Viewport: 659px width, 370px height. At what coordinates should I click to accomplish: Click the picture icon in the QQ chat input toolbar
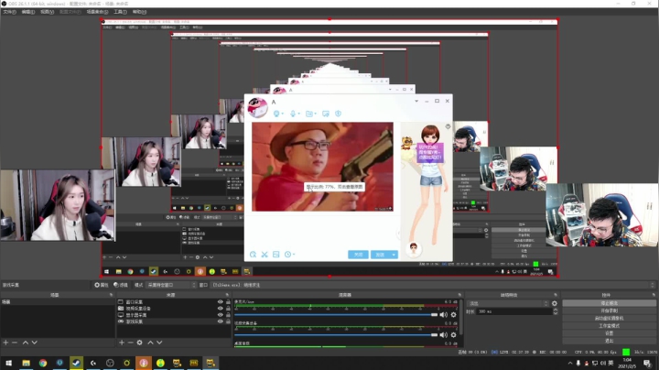[x=276, y=255]
